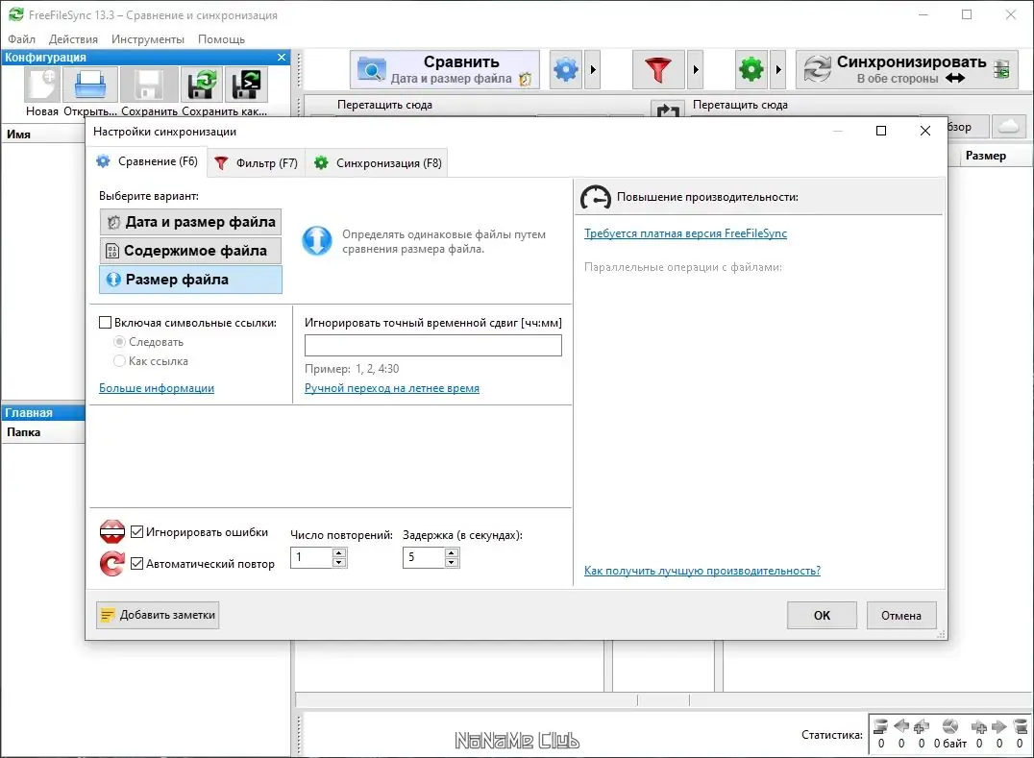Uncheck Игнорировать ошибки checkbox
Screen dimensions: 1034x758
coord(137,531)
